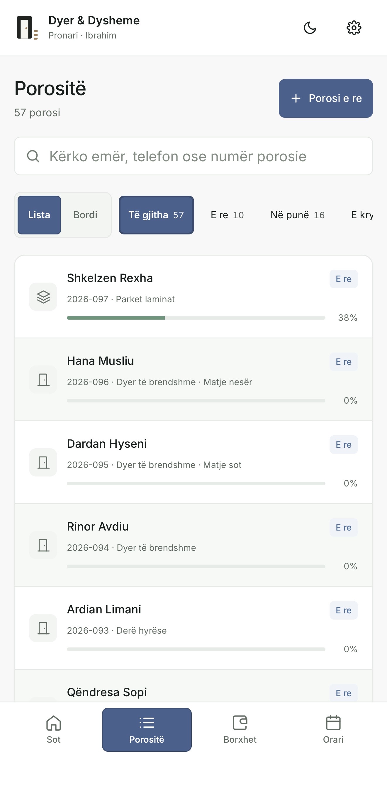Open Dardan Hyseni's order
The width and height of the screenshot is (387, 787).
tap(193, 462)
